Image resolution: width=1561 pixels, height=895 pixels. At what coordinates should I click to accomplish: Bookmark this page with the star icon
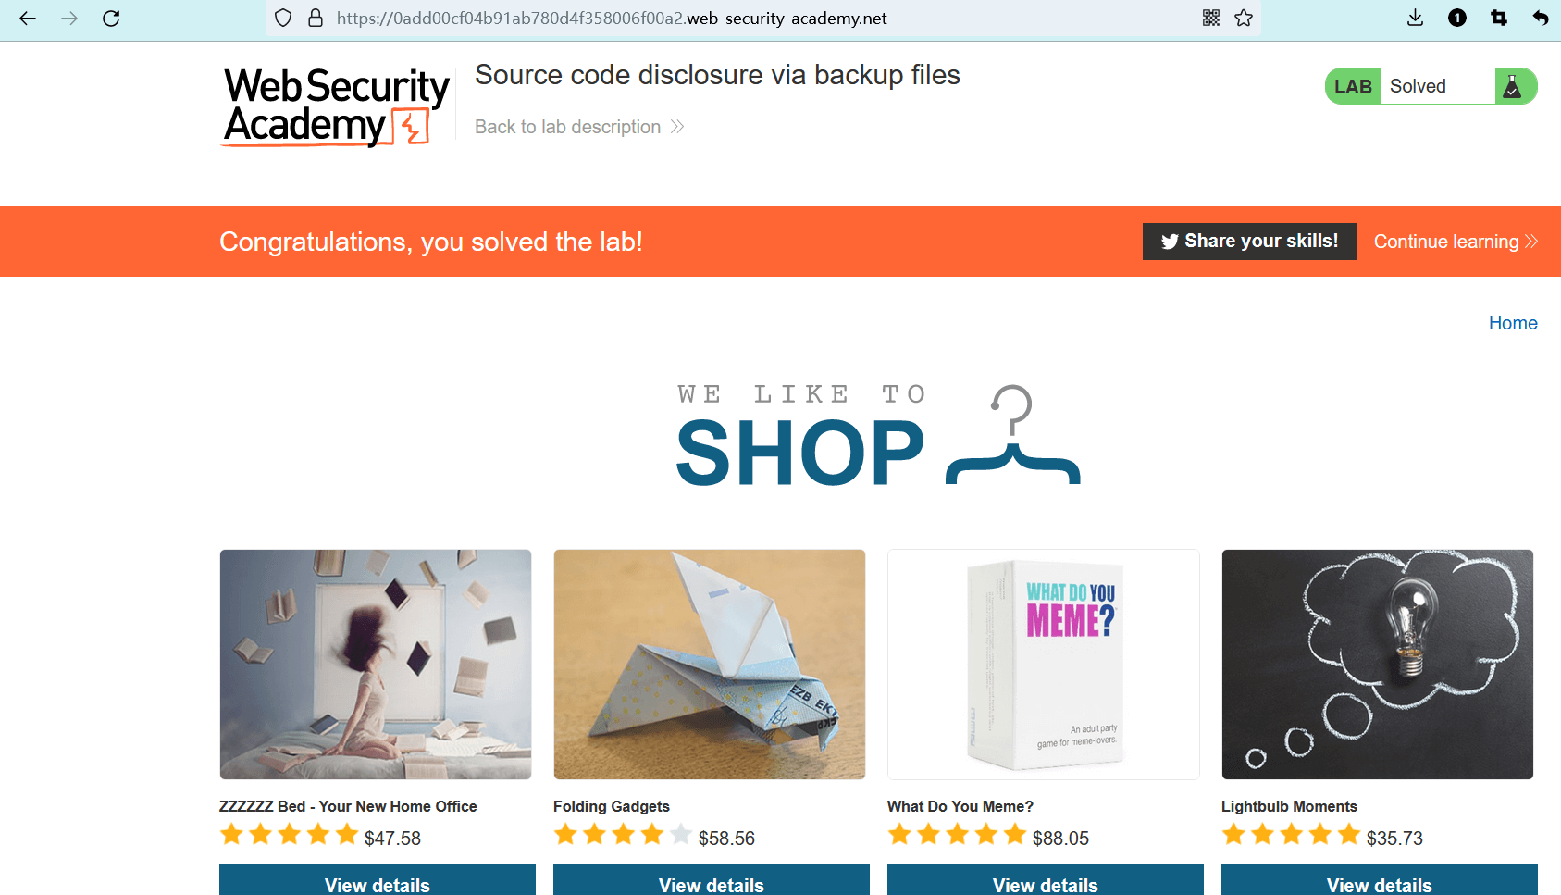(1244, 19)
